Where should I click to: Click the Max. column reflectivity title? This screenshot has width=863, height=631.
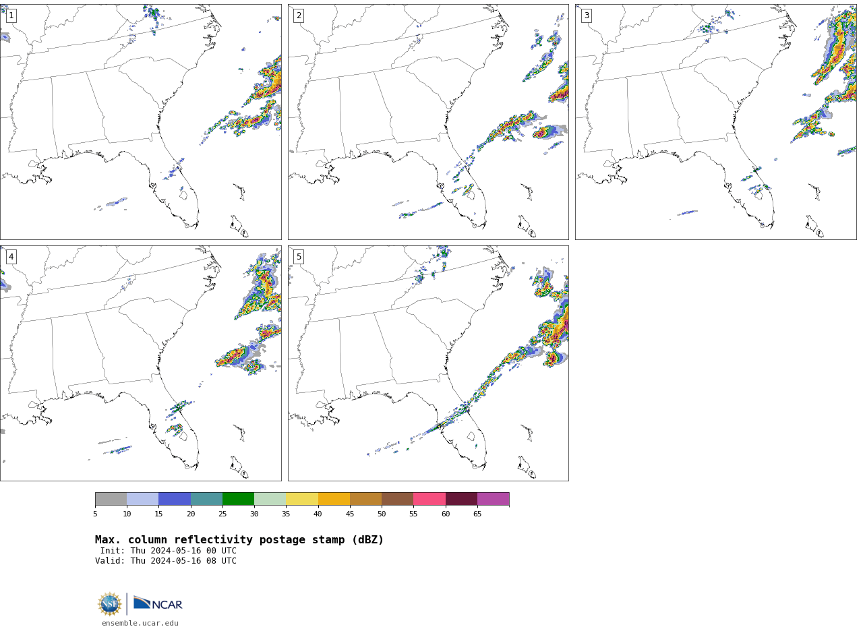(x=239, y=540)
